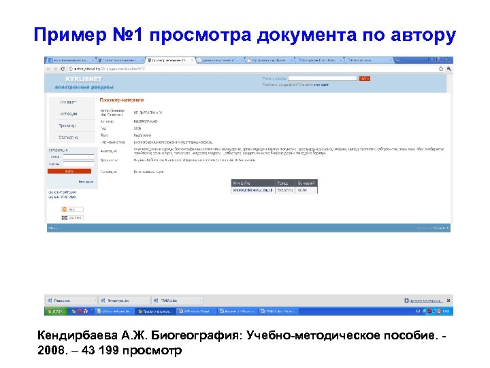Open the PDF file link in the files table
This screenshot has height=368, width=490.
(x=252, y=190)
